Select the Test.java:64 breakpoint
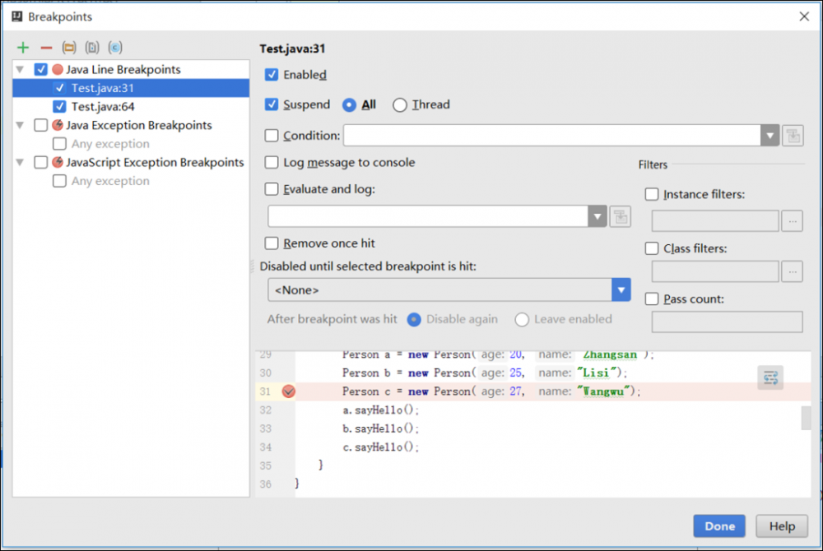This screenshot has width=823, height=551. pyautogui.click(x=102, y=106)
